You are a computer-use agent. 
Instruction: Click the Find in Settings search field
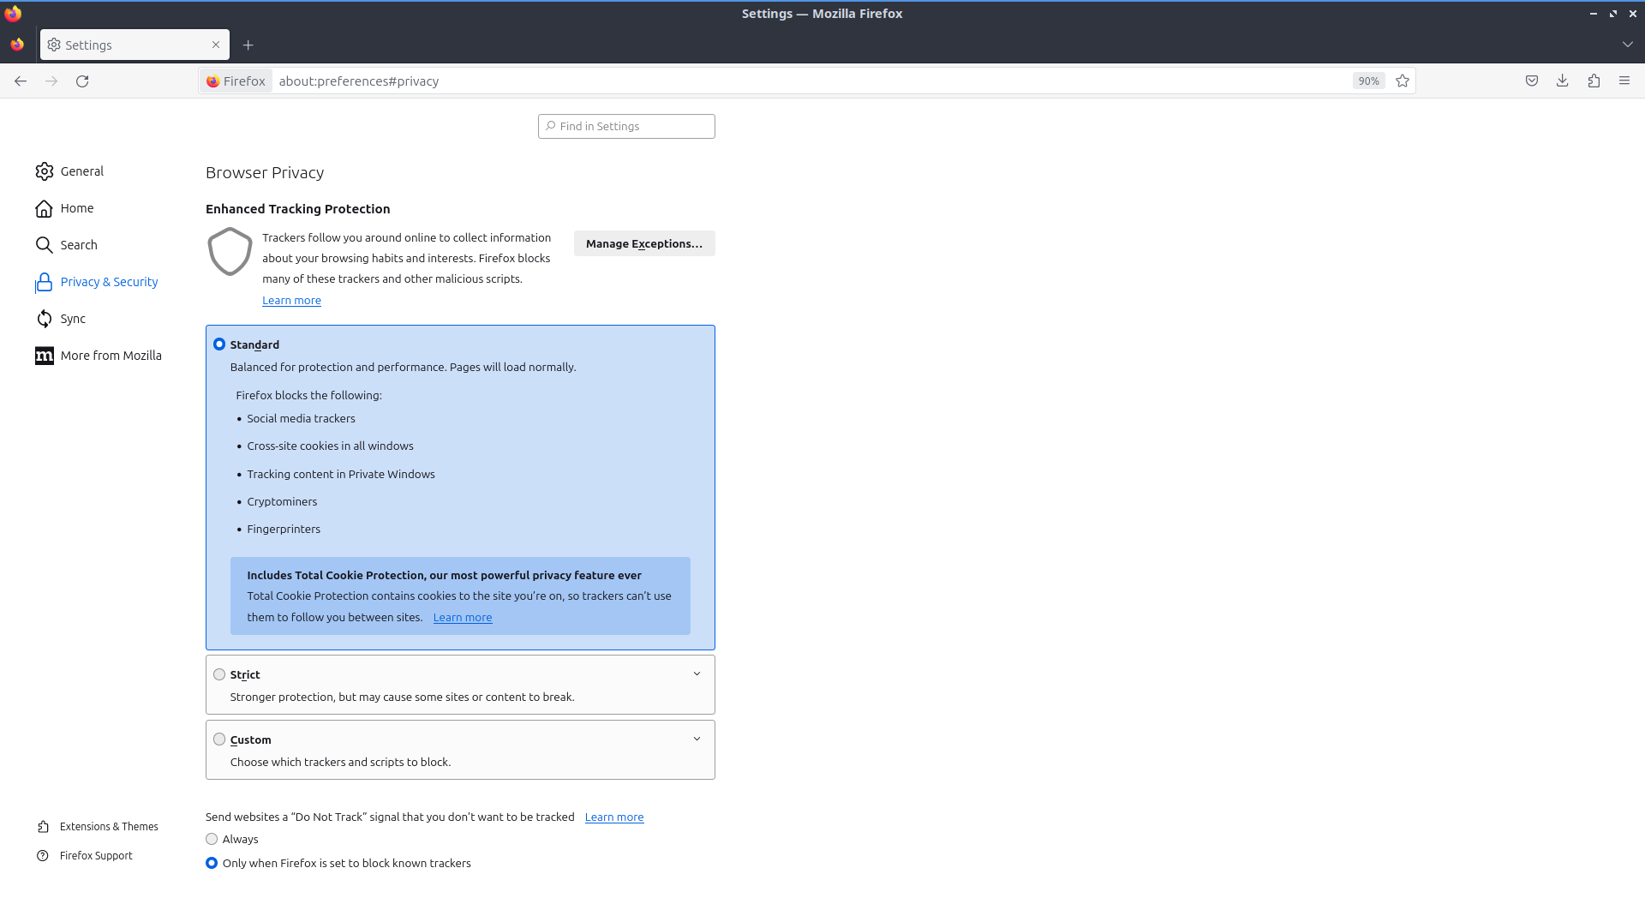point(627,127)
